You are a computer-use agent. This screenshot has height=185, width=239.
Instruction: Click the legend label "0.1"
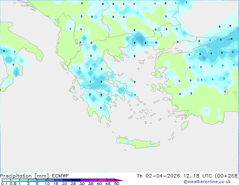pos(4,183)
